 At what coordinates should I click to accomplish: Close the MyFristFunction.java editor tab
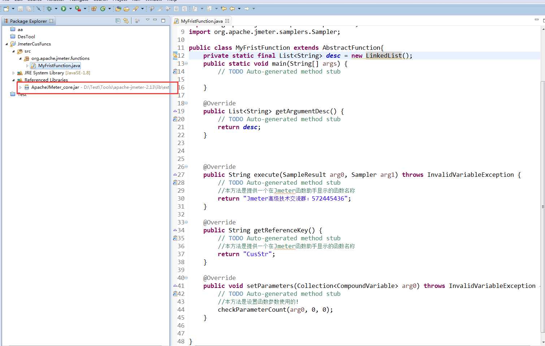pyautogui.click(x=227, y=21)
